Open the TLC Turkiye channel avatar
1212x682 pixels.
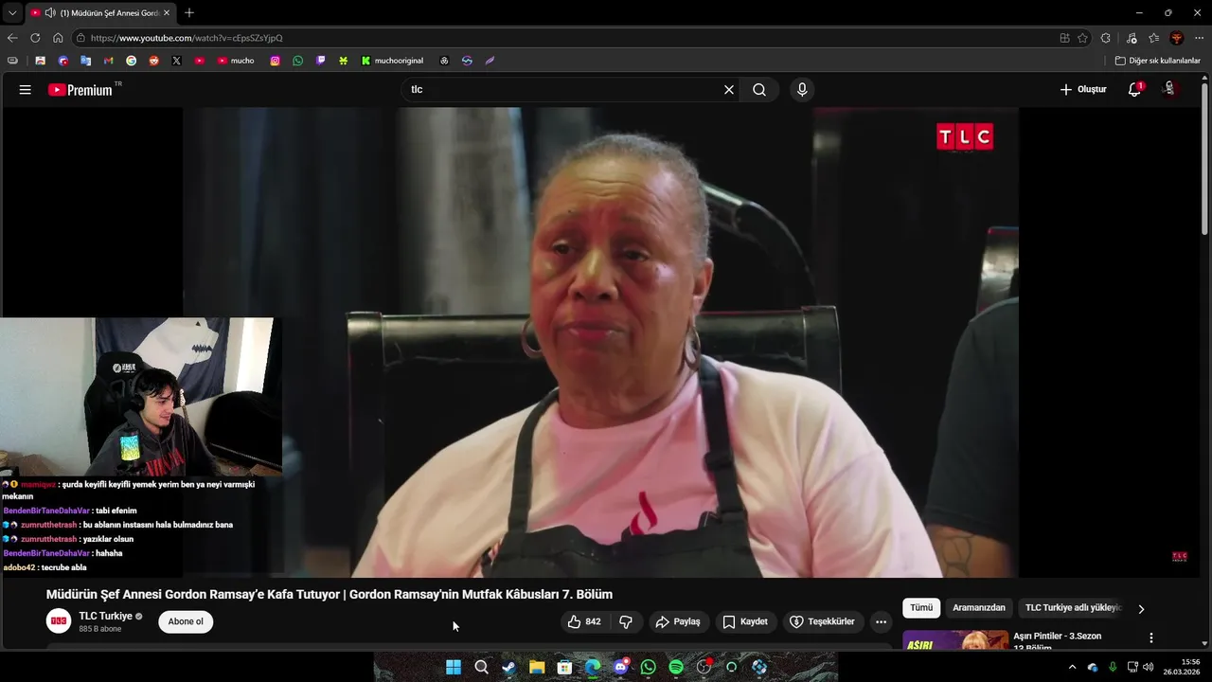pos(59,621)
